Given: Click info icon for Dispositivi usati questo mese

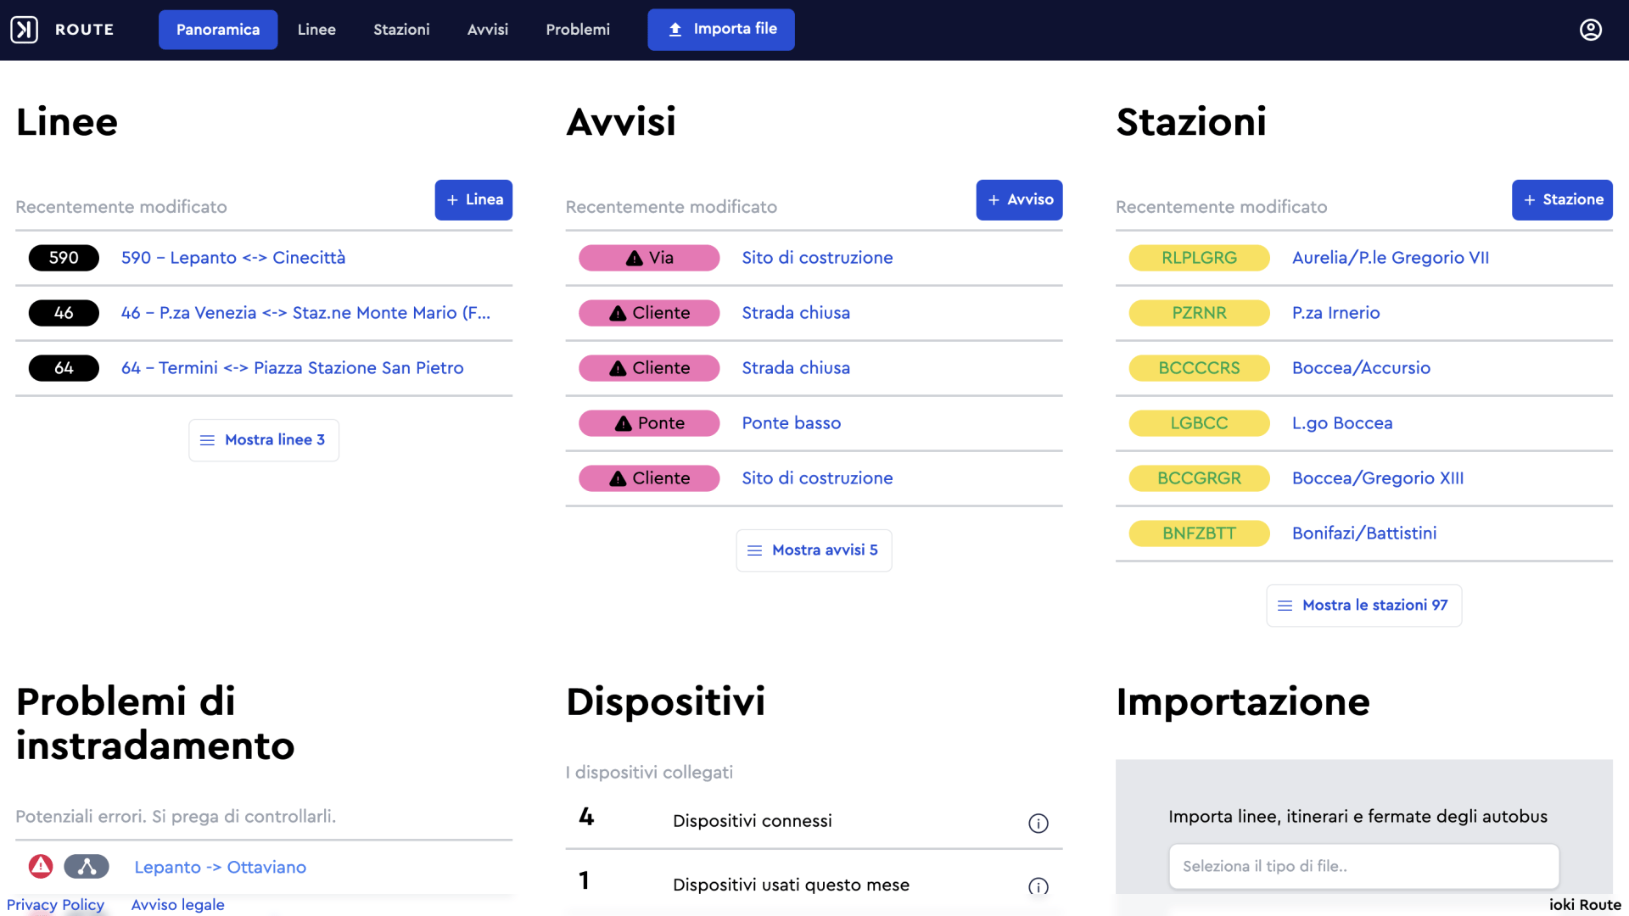Looking at the screenshot, I should click(x=1038, y=886).
